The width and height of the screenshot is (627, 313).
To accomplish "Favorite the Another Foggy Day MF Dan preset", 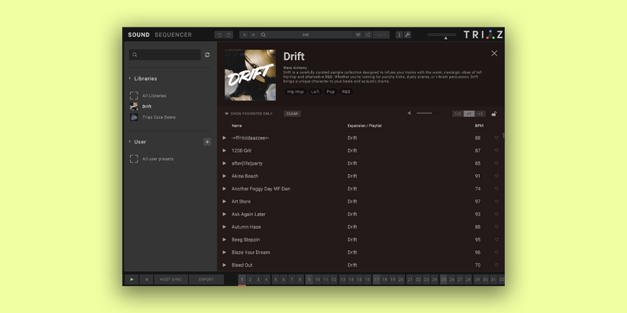I will [497, 189].
